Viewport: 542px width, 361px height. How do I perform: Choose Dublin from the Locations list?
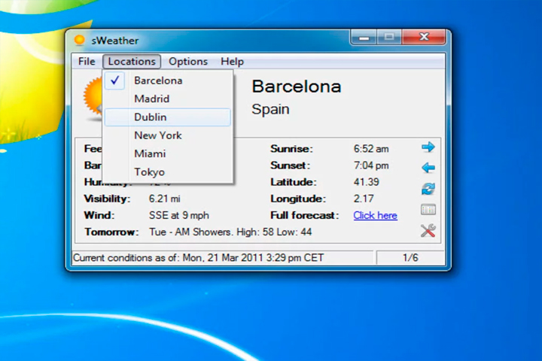click(x=168, y=117)
